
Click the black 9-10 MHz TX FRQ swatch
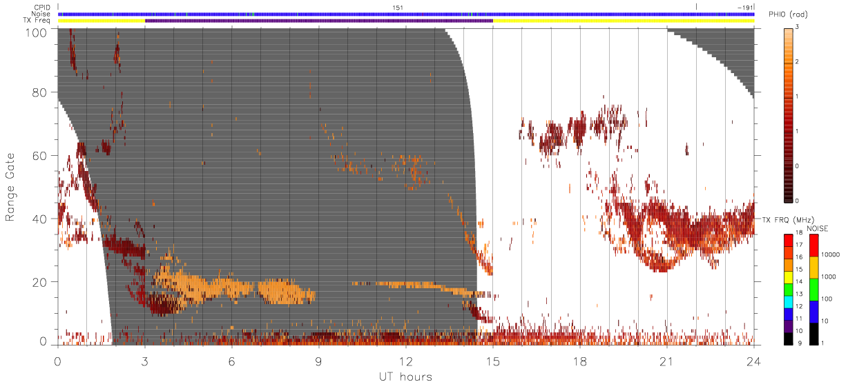(x=788, y=337)
